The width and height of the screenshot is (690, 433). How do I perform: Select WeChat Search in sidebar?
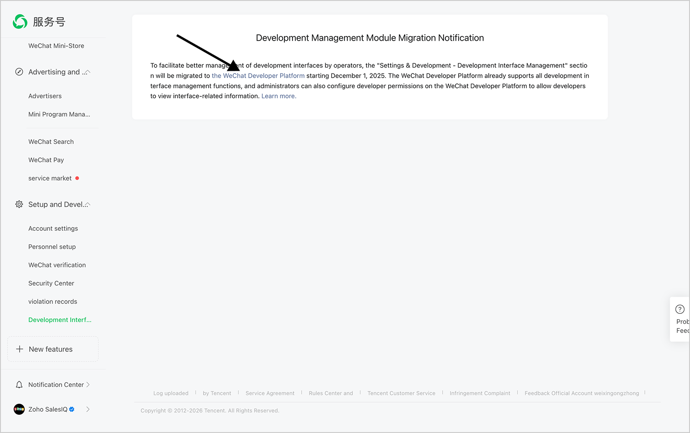51,142
